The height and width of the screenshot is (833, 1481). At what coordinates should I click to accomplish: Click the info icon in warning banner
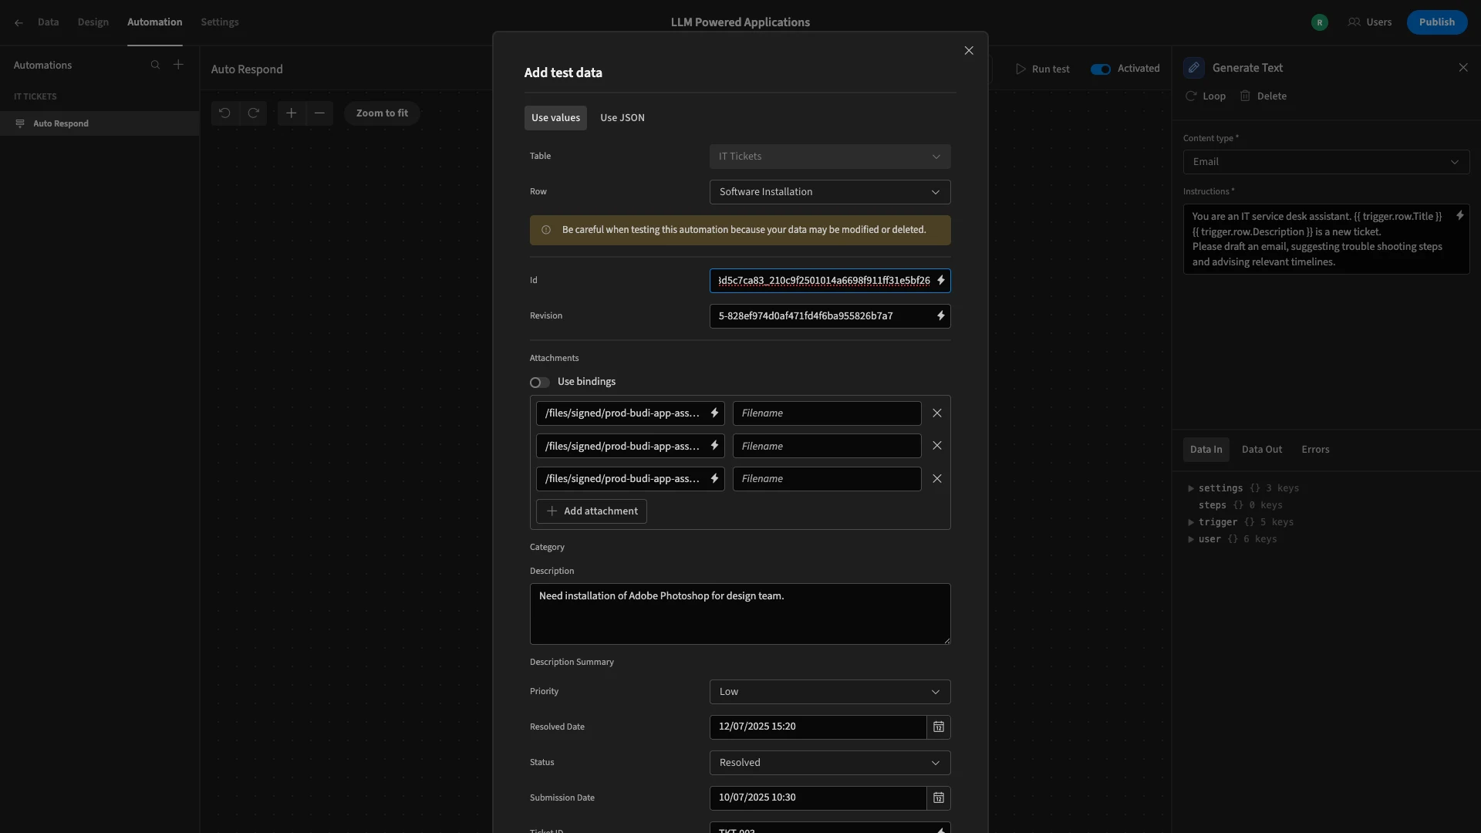(546, 231)
